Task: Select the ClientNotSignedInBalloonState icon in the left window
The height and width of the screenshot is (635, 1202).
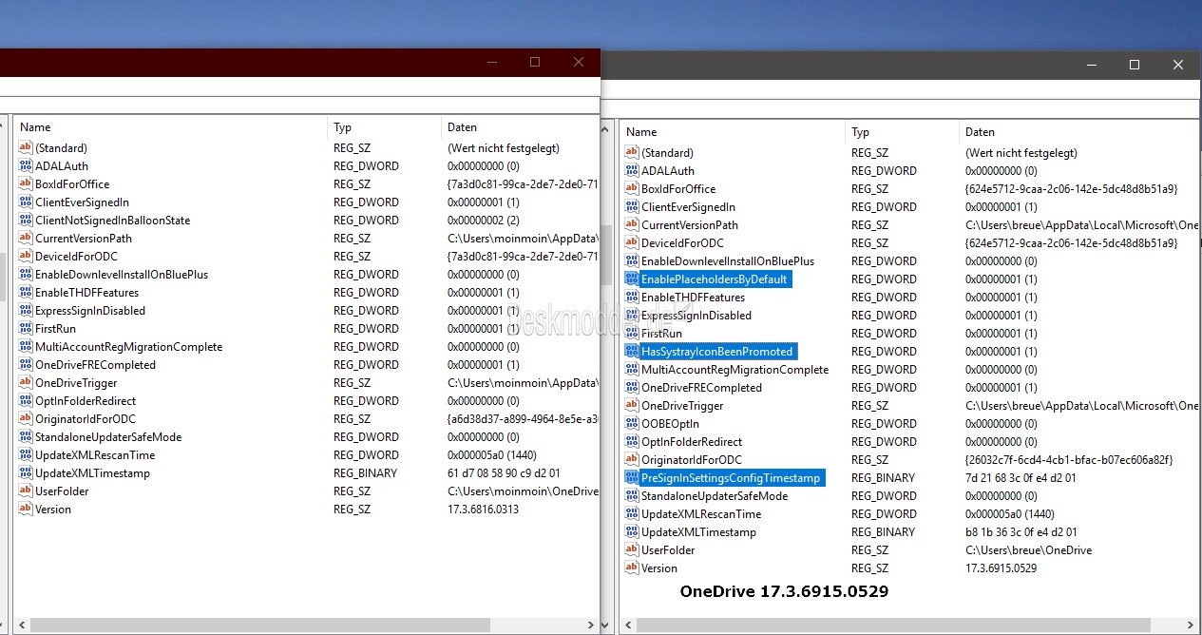Action: click(x=25, y=220)
